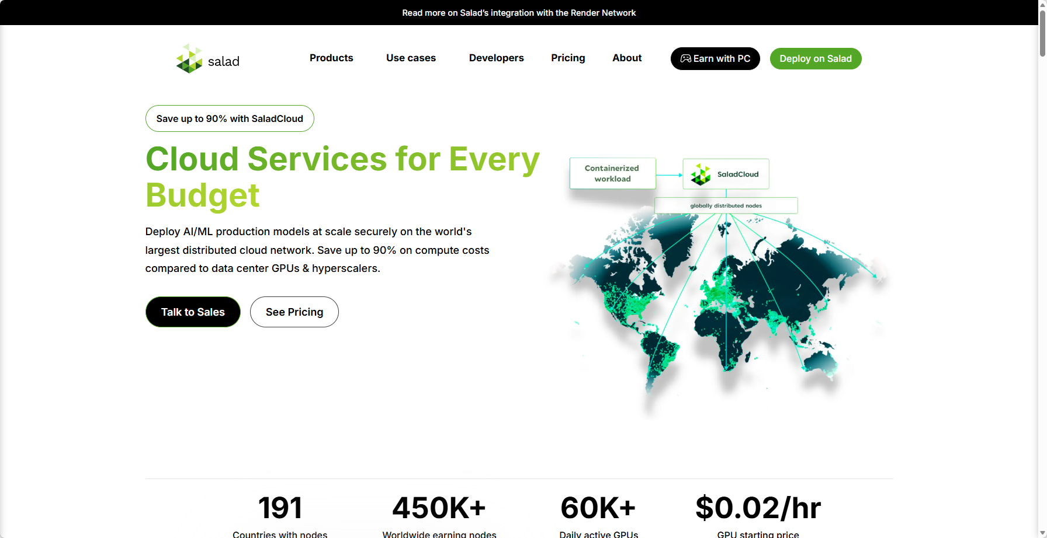1047x538 pixels.
Task: Open the Use cases menu
Action: point(411,58)
